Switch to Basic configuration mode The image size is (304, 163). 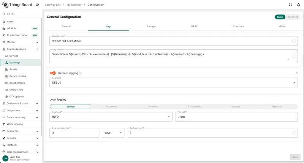tap(280, 17)
